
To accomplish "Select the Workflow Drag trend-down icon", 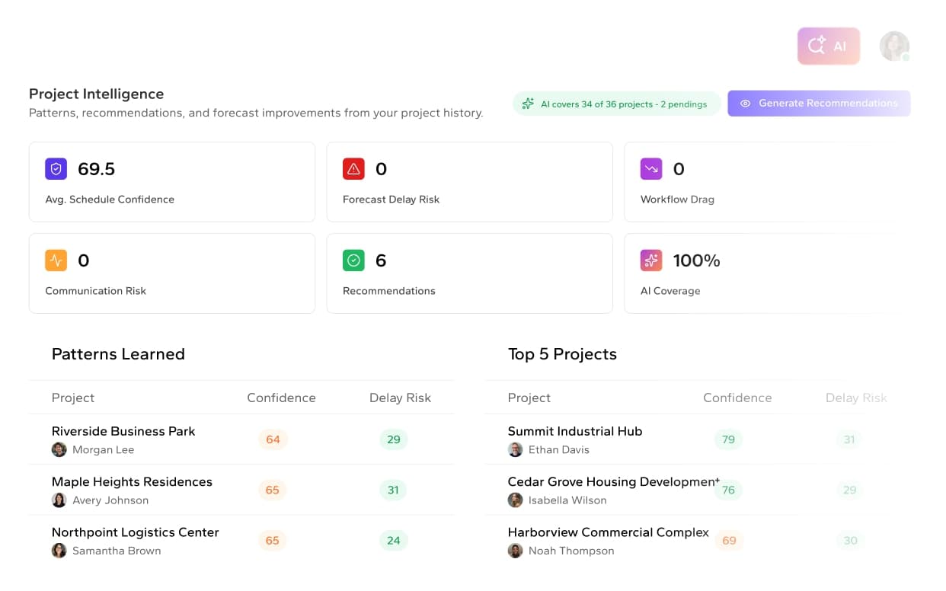I will [651, 169].
